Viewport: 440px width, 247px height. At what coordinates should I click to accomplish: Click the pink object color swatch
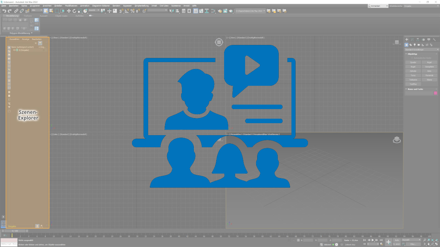[436, 93]
